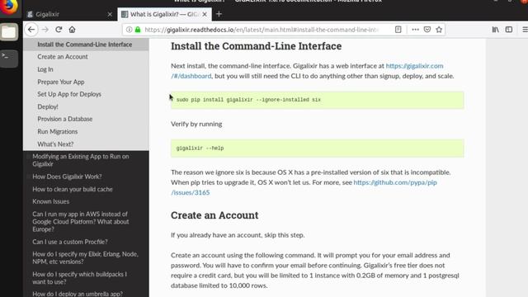Click the forward navigation arrow

point(45,30)
